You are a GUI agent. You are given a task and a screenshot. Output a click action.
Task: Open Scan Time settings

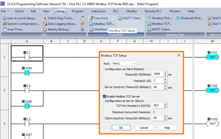[14, 30]
